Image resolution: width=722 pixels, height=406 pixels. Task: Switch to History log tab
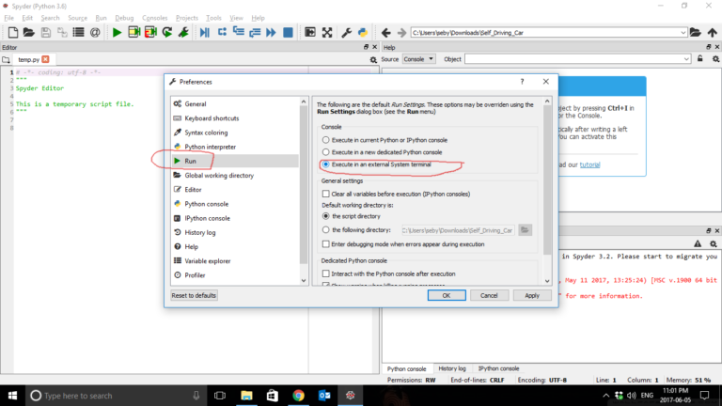[x=451, y=368]
